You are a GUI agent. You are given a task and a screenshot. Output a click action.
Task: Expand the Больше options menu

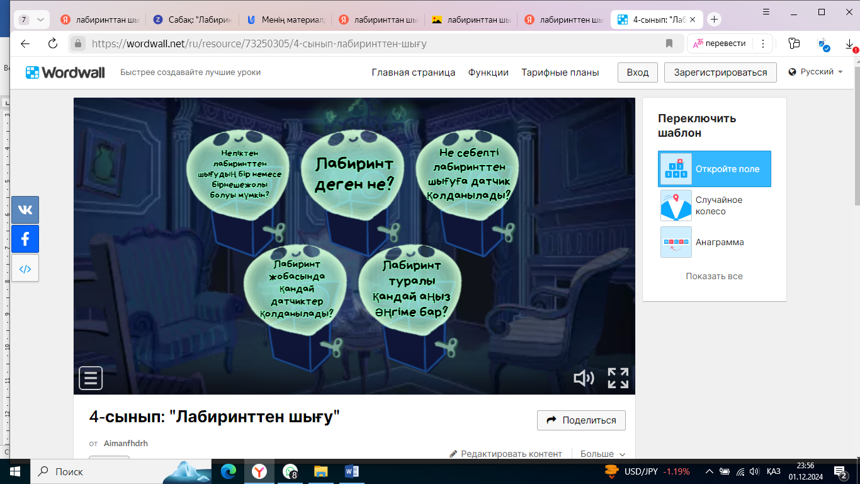pyautogui.click(x=603, y=454)
